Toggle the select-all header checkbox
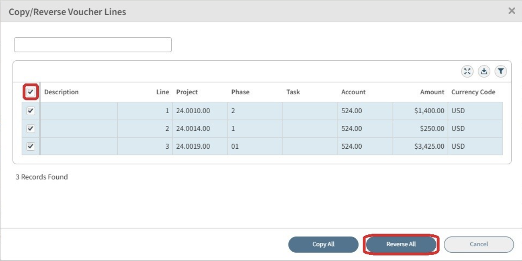This screenshot has height=261, width=522. coord(31,92)
